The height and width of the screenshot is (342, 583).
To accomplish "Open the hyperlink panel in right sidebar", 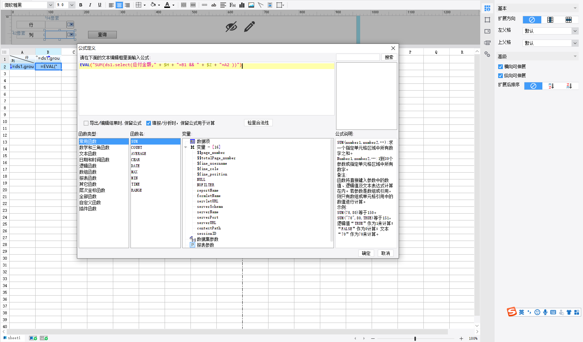I will coord(487,54).
